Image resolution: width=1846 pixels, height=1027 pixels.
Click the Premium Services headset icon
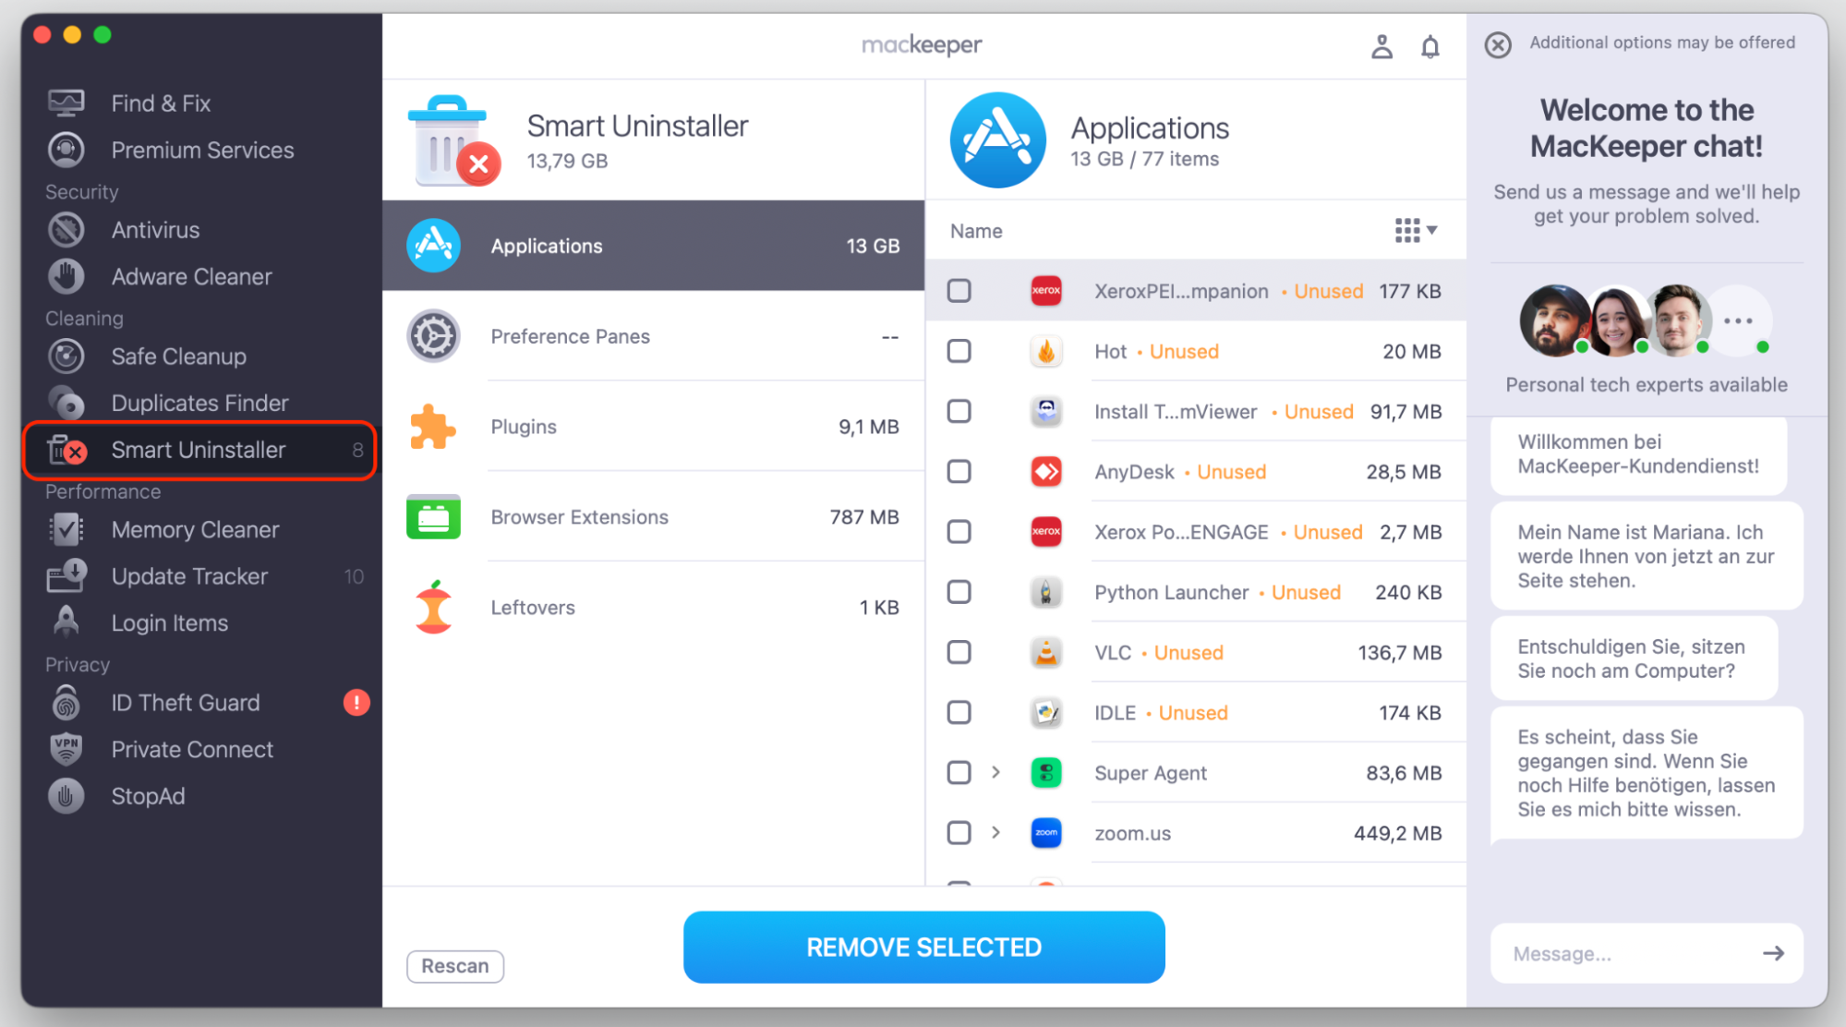(66, 150)
